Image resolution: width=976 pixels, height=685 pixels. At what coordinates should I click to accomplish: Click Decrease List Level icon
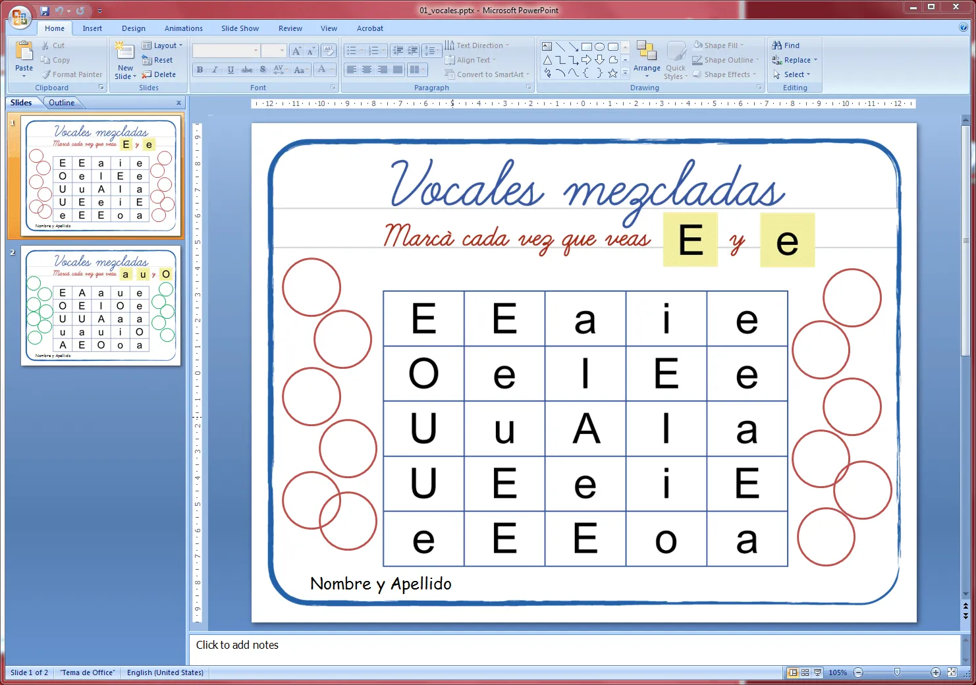pos(398,51)
